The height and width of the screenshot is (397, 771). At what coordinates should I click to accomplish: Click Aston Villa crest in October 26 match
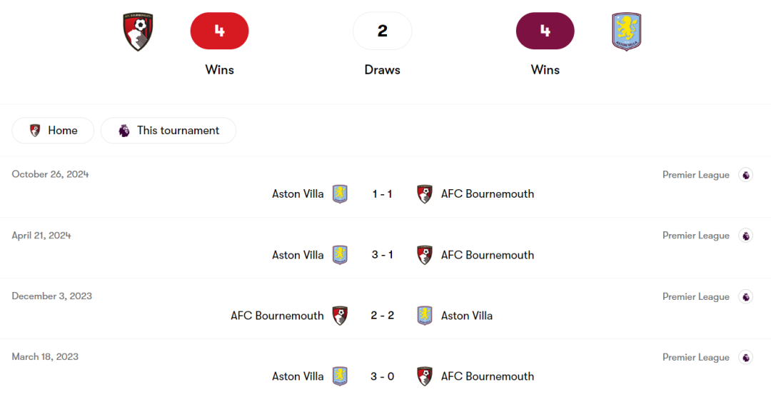click(340, 194)
